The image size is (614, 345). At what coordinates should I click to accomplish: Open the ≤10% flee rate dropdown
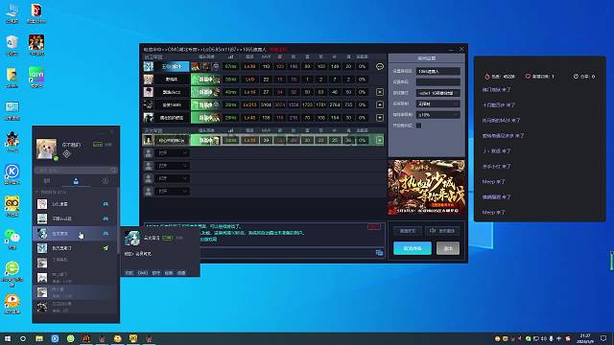(x=438, y=115)
